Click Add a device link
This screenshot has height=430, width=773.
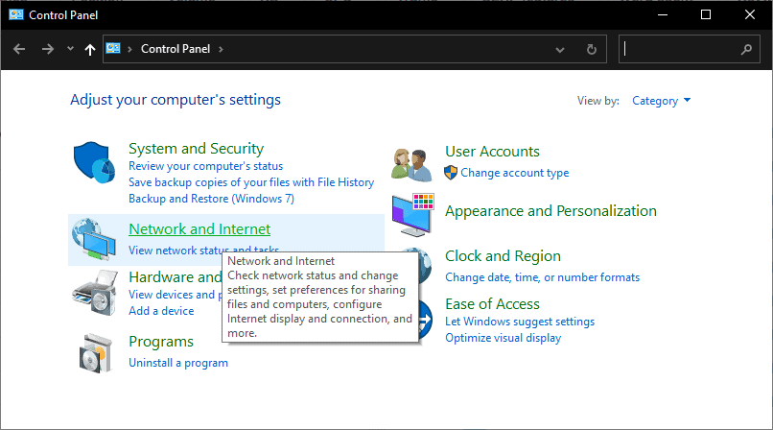pos(161,311)
